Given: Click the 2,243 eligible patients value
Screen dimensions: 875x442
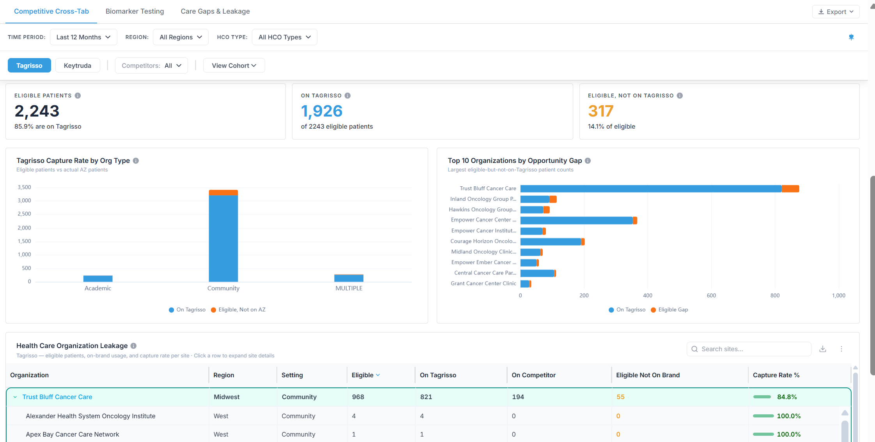Looking at the screenshot, I should coord(37,111).
